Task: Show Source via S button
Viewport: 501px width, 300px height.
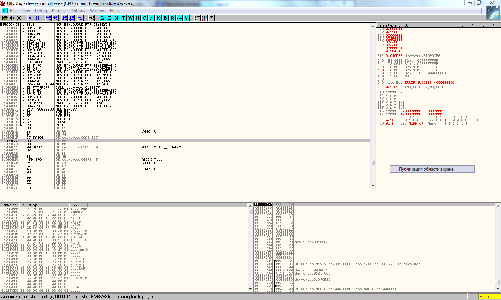Action: (x=186, y=18)
